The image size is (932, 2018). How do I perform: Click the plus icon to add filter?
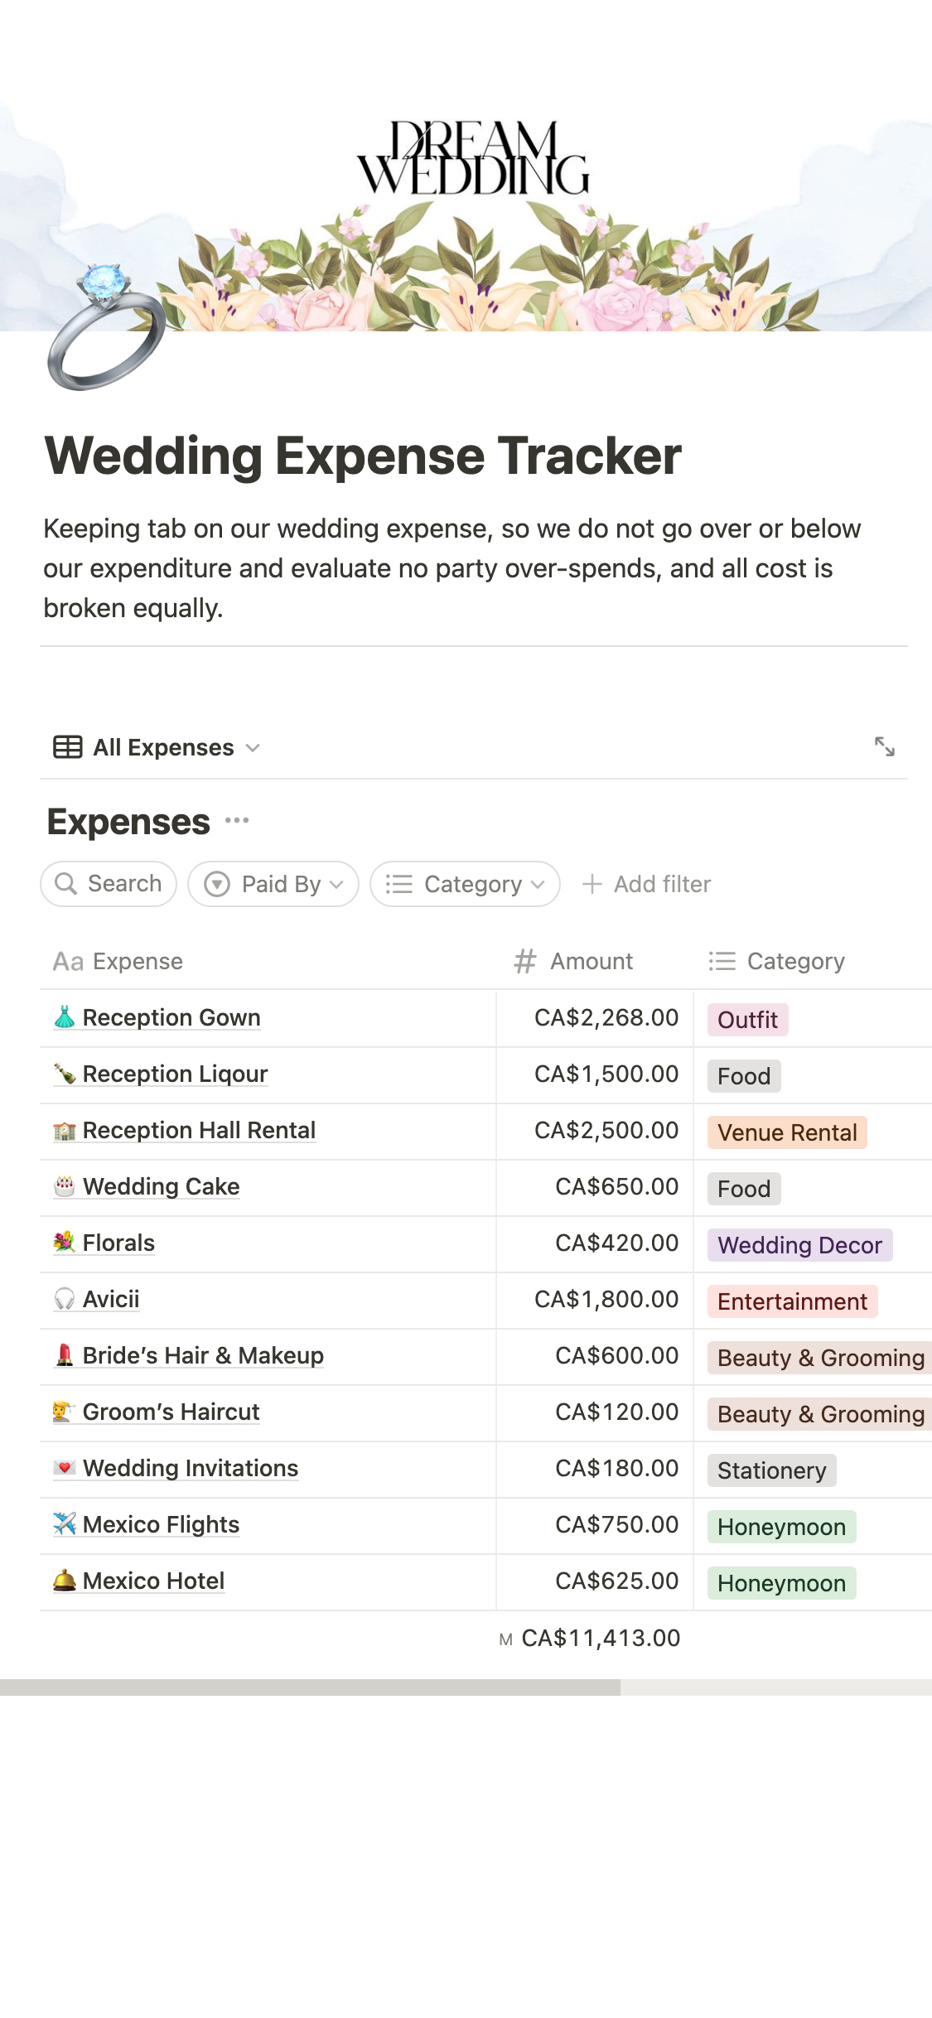coord(592,884)
